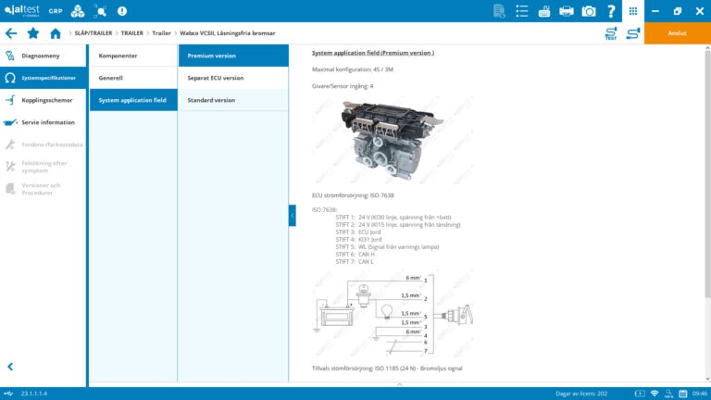This screenshot has height=400, width=711.
Task: Click ECU strömförsörjning: ISO 7638 text
Action: pos(353,195)
